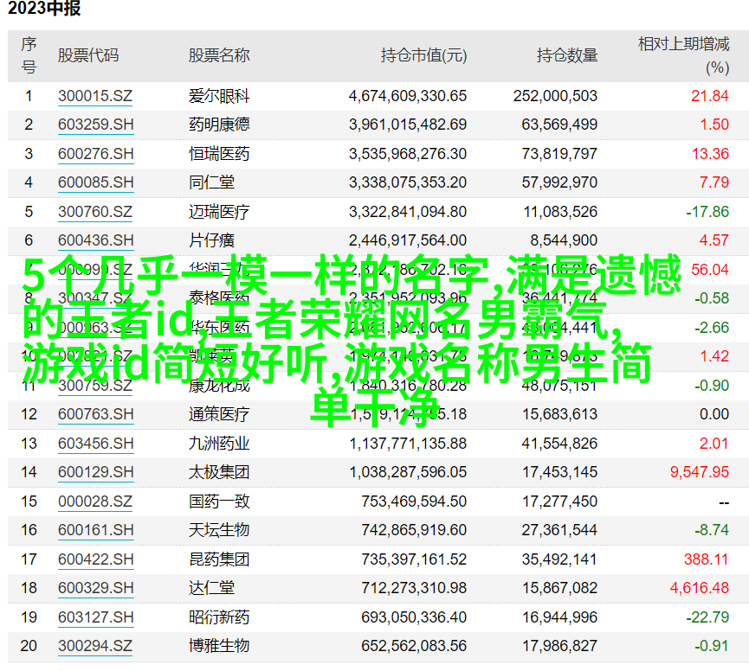The height and width of the screenshot is (671, 749).
Task: Select stock name 九洲药业
Action: tap(219, 444)
